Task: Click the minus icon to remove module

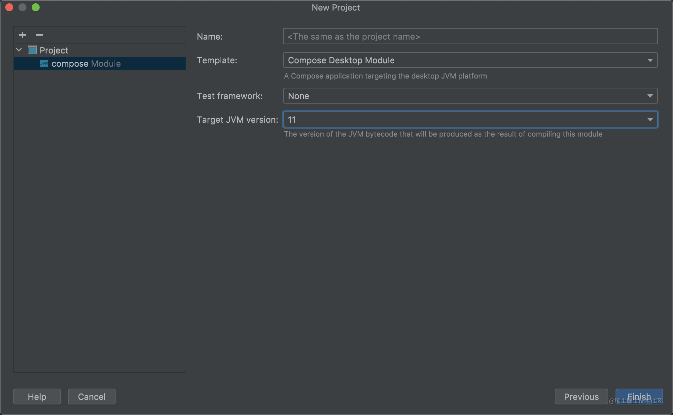Action: [40, 35]
